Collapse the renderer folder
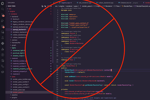Image resolution: width=150 pixels, height=100 pixels. [x=10, y=14]
